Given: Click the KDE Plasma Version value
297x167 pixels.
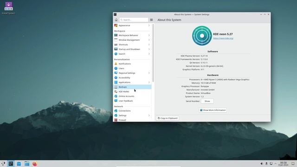Looking at the screenshot, I should (x=204, y=56).
